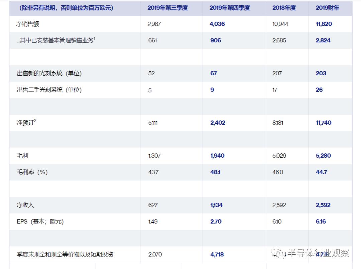Select the 毛利率 (%) row label

32,172
